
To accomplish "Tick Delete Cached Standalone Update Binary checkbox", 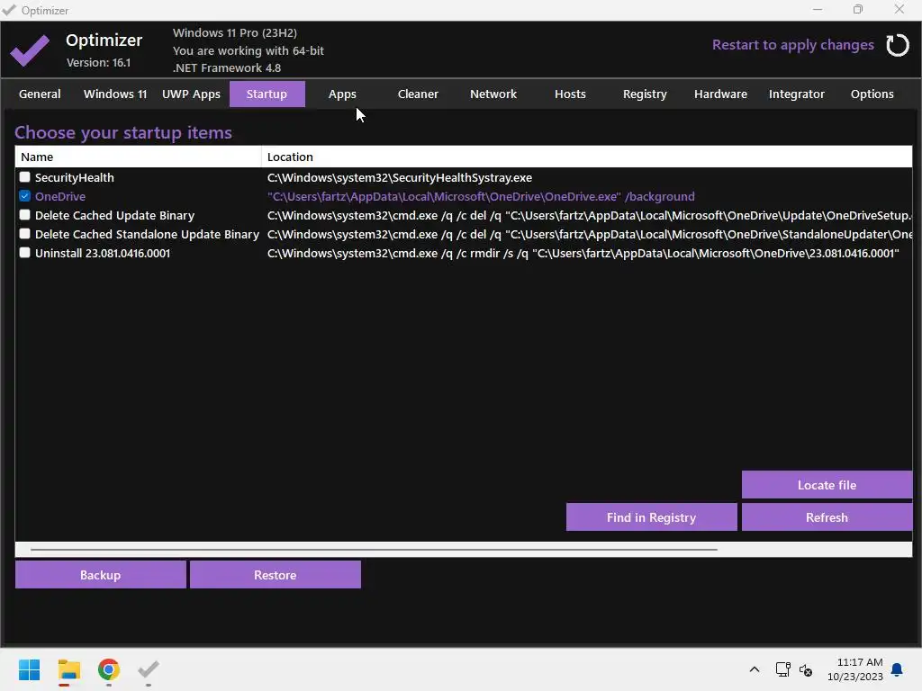I will (24, 233).
